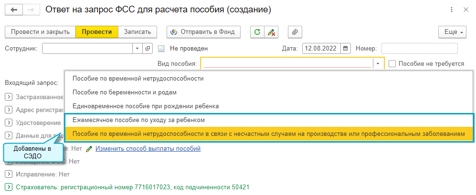The width and height of the screenshot is (476, 195).
Task: Click the back navigation arrow
Action: pyautogui.click(x=15, y=10)
